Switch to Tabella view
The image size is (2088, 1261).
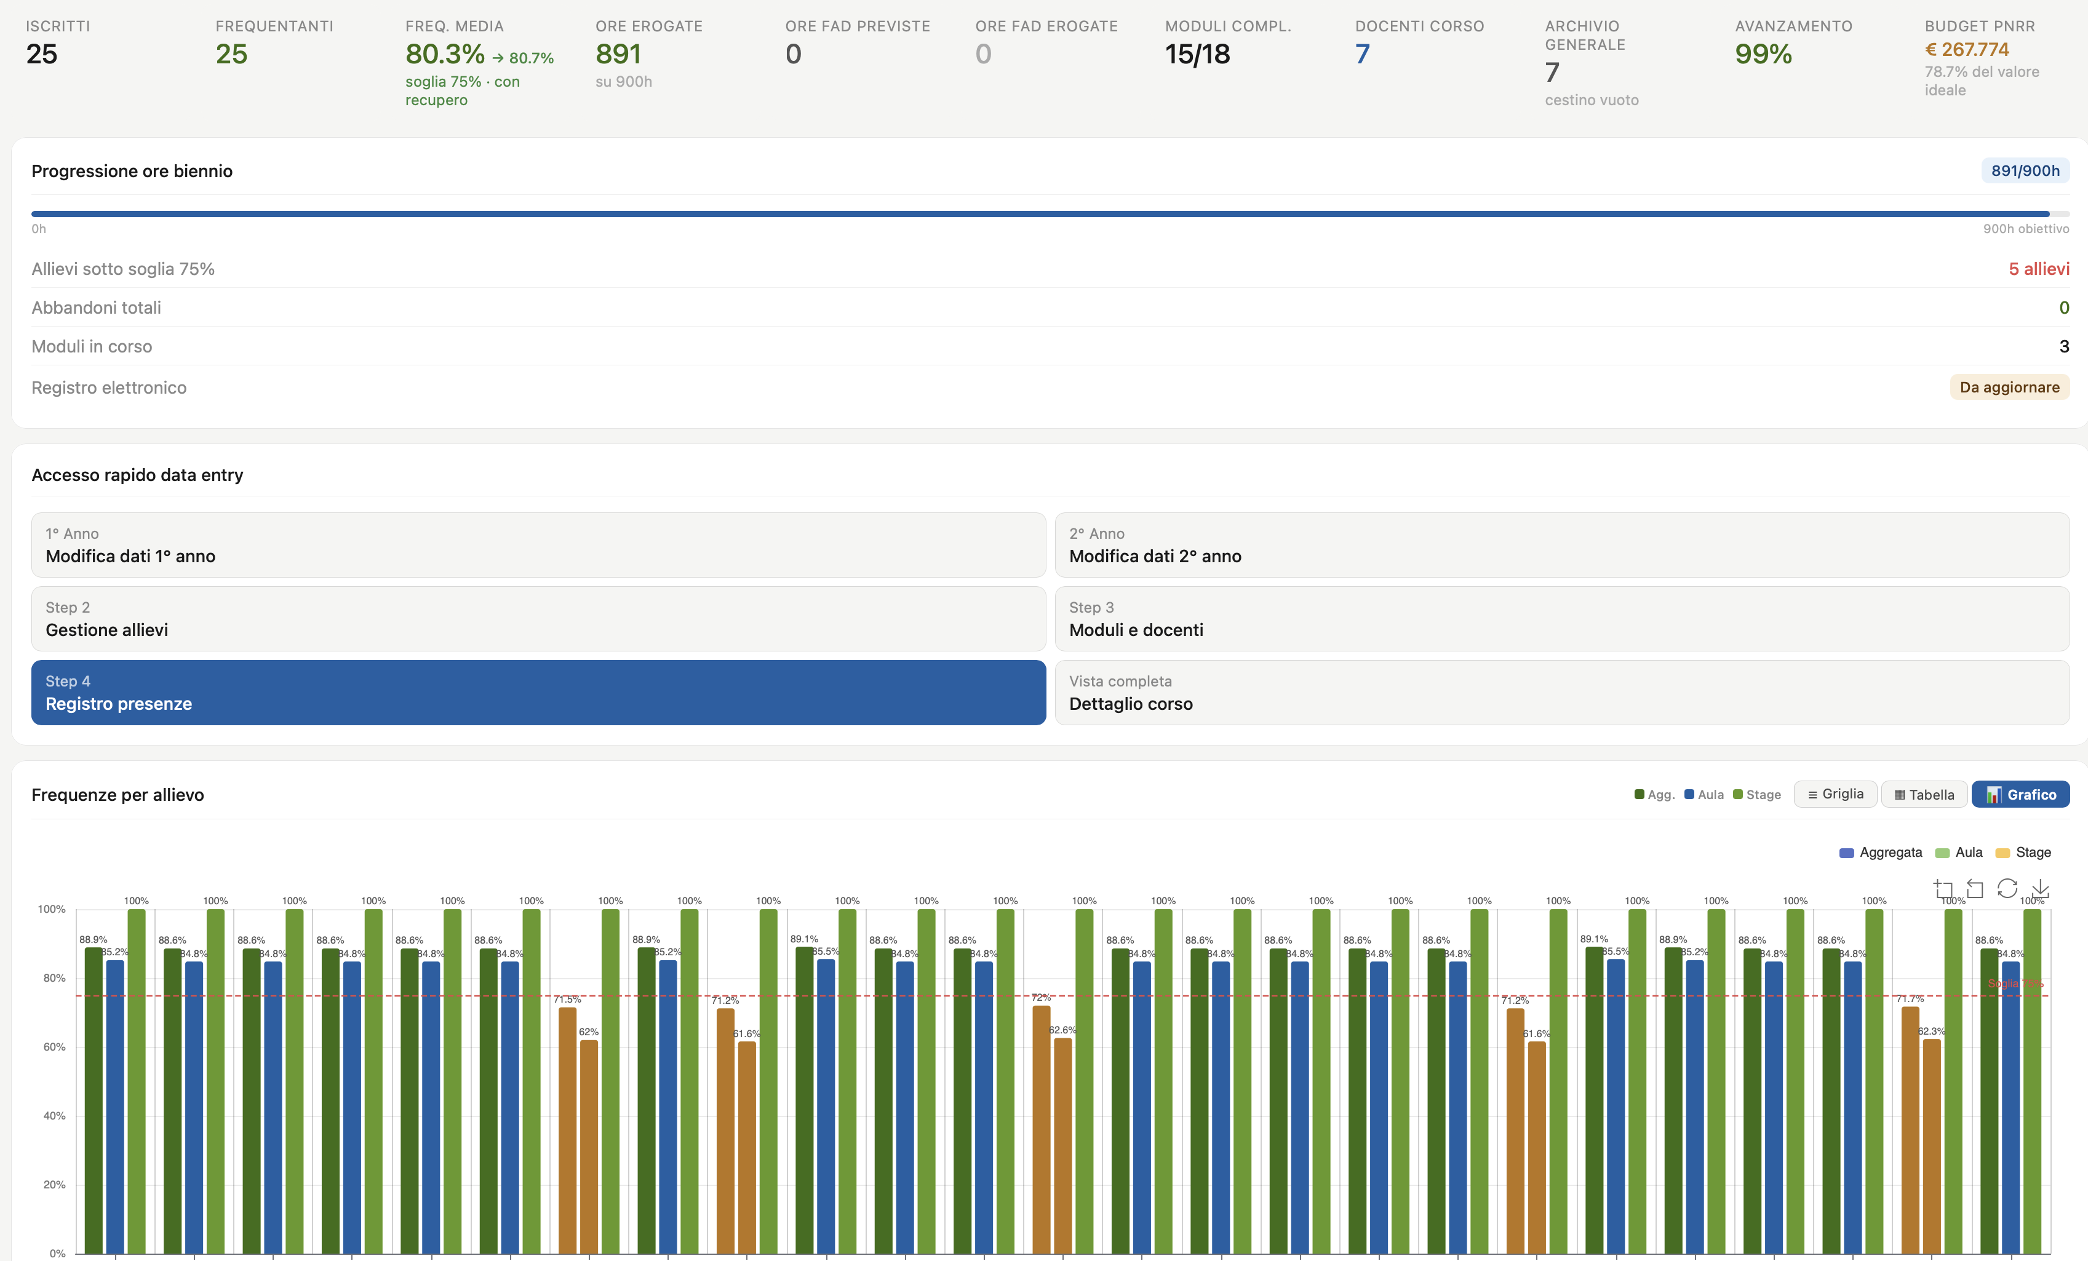[x=1924, y=794]
